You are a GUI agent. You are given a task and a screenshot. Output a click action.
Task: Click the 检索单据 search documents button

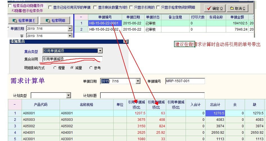tap(24, 20)
